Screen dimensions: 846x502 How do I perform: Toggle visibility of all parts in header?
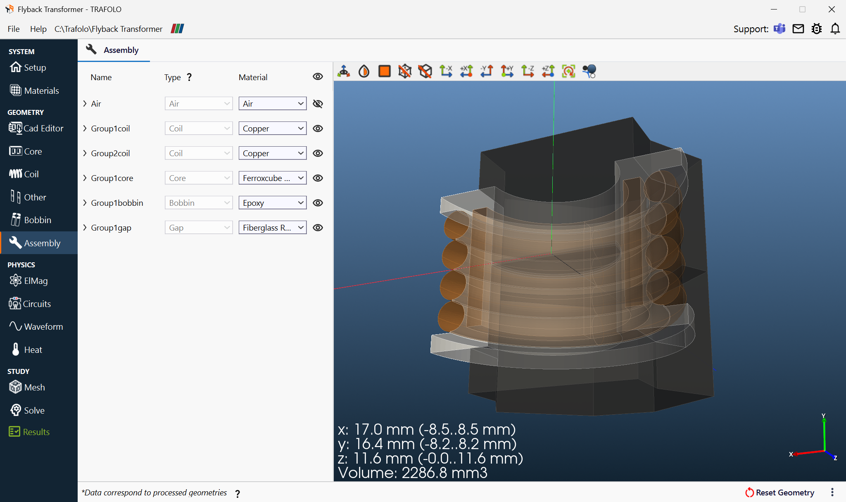318,76
